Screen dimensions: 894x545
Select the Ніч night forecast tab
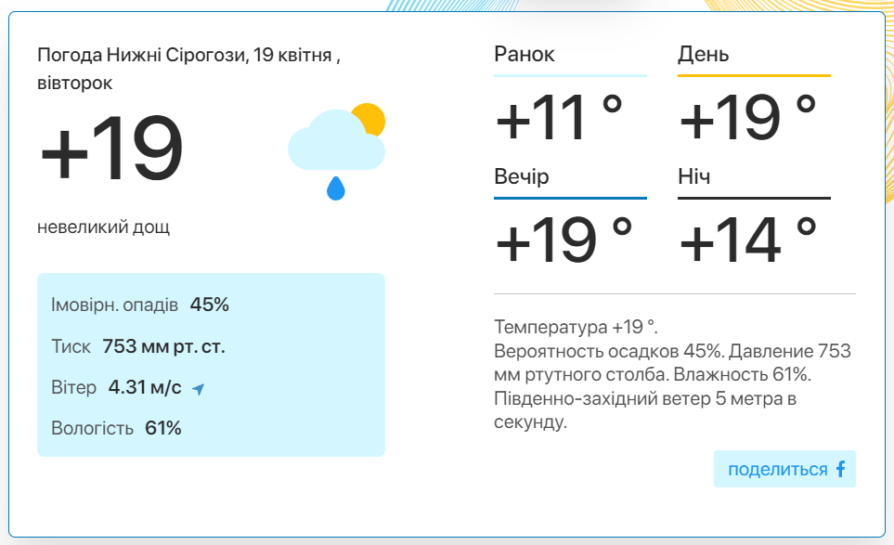(693, 176)
